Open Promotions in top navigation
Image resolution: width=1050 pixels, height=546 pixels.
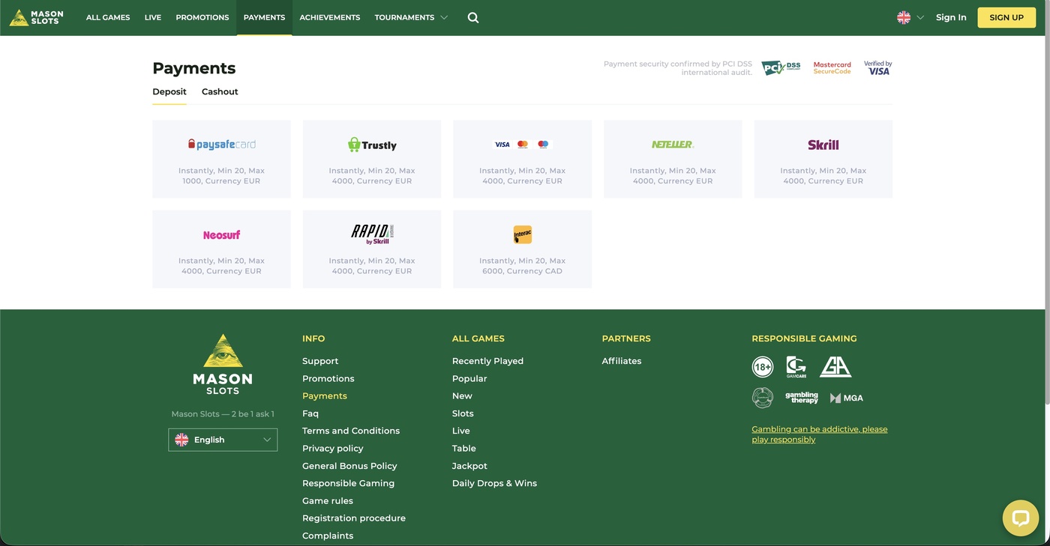click(x=202, y=17)
